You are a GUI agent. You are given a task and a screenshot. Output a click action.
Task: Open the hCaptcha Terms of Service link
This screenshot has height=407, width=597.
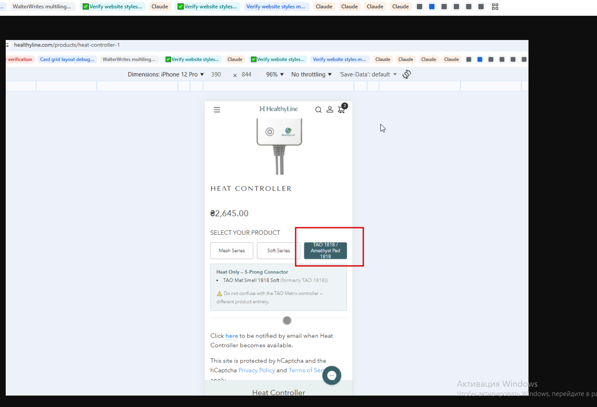306,370
